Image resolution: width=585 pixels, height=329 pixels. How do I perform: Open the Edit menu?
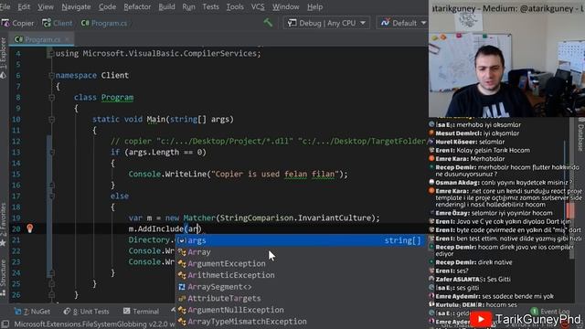pos(24,6)
